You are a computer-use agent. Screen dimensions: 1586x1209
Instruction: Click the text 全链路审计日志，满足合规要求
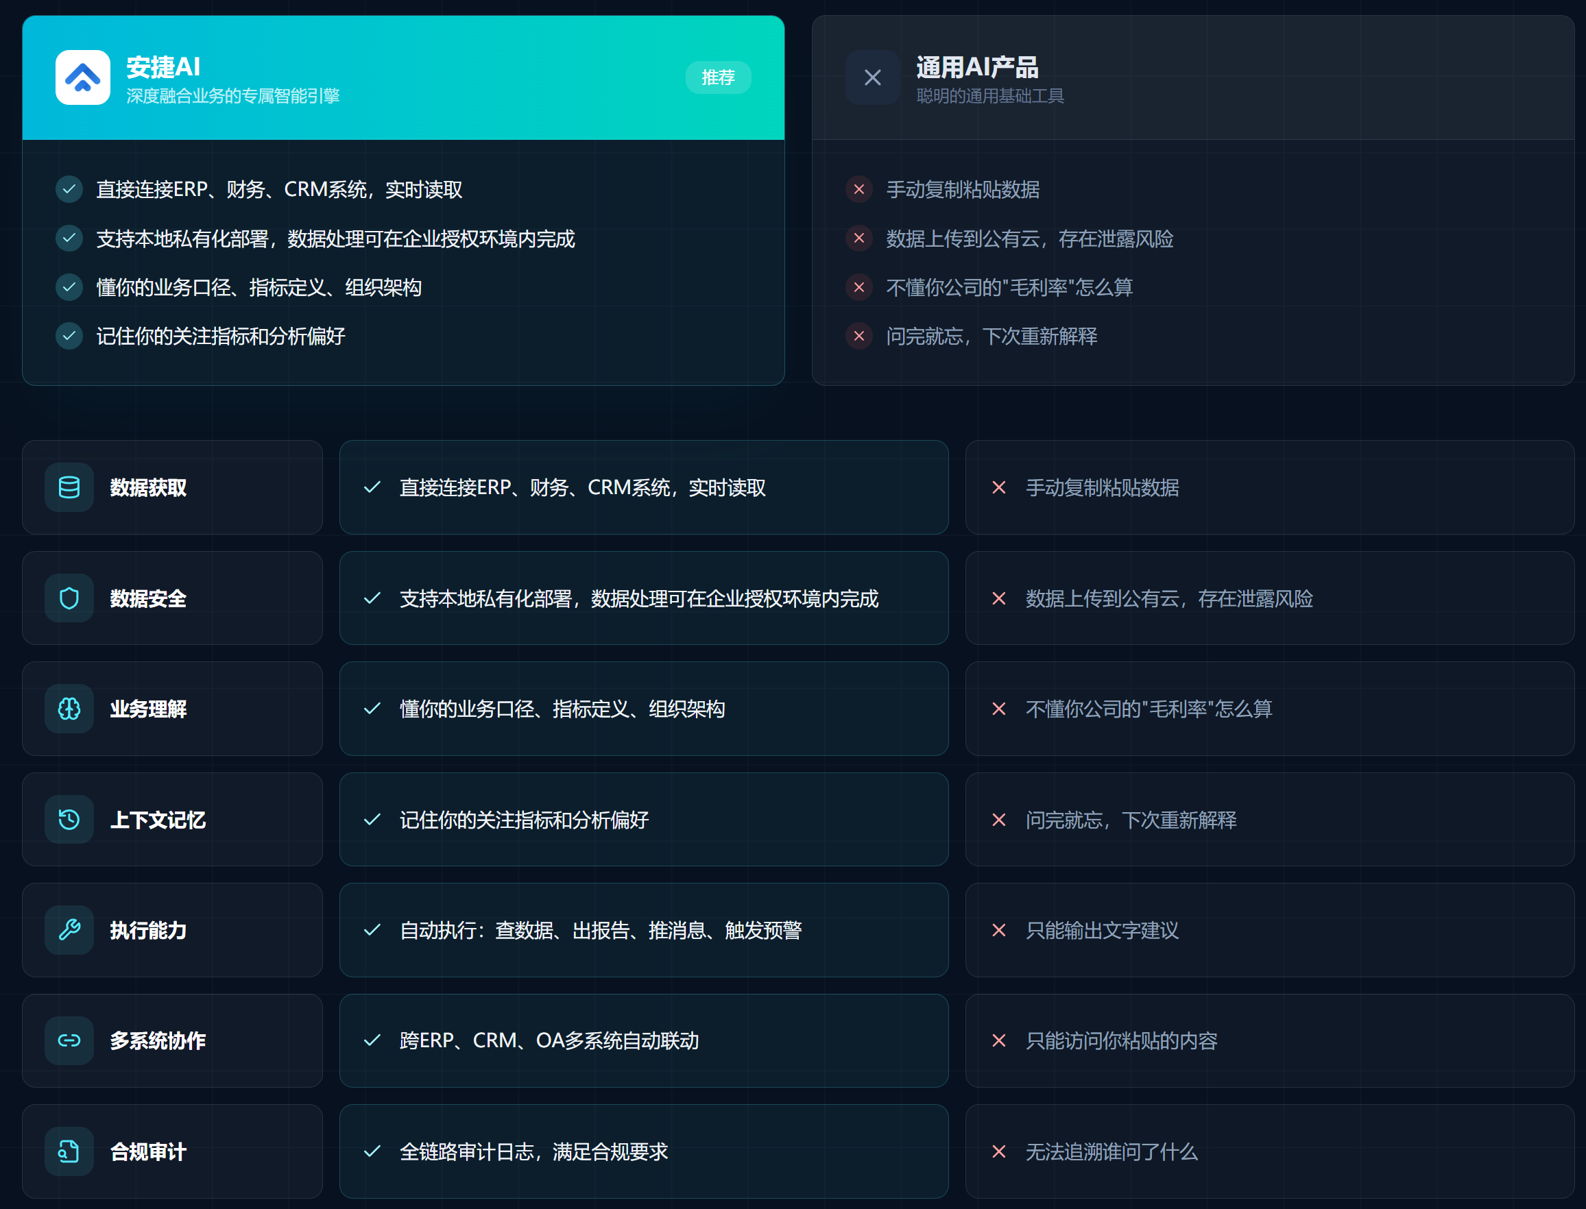click(533, 1151)
